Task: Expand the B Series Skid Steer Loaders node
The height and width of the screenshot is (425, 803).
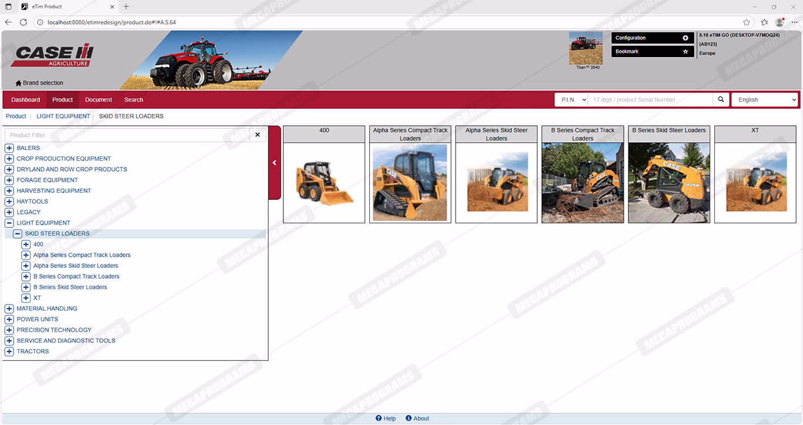Action: tap(26, 287)
